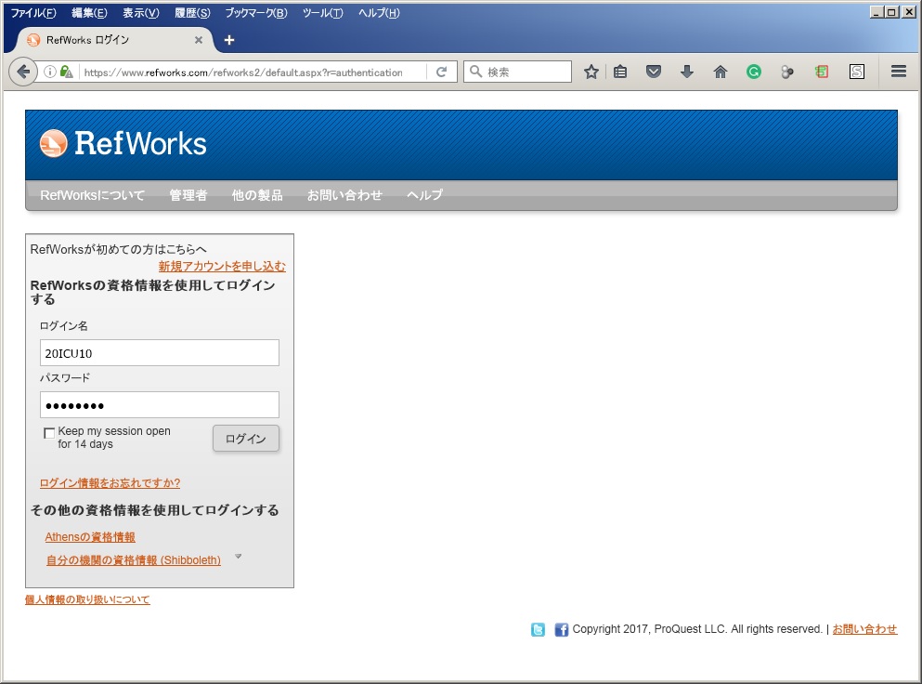Expand the Shibboleth institution dropdown arrow
The image size is (922, 684).
238,557
